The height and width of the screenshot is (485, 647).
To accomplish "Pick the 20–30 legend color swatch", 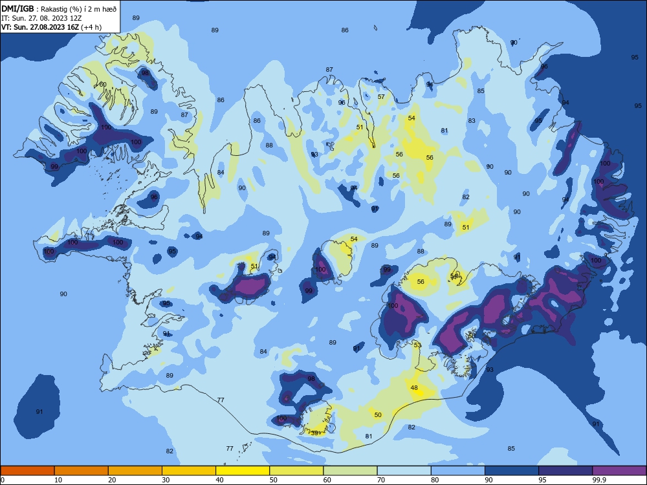I will click(x=135, y=471).
